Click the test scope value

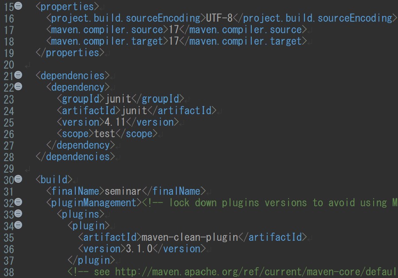pos(105,134)
